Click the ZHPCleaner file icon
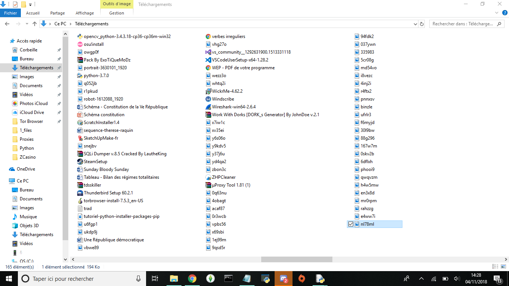The height and width of the screenshot is (286, 509). (x=208, y=177)
